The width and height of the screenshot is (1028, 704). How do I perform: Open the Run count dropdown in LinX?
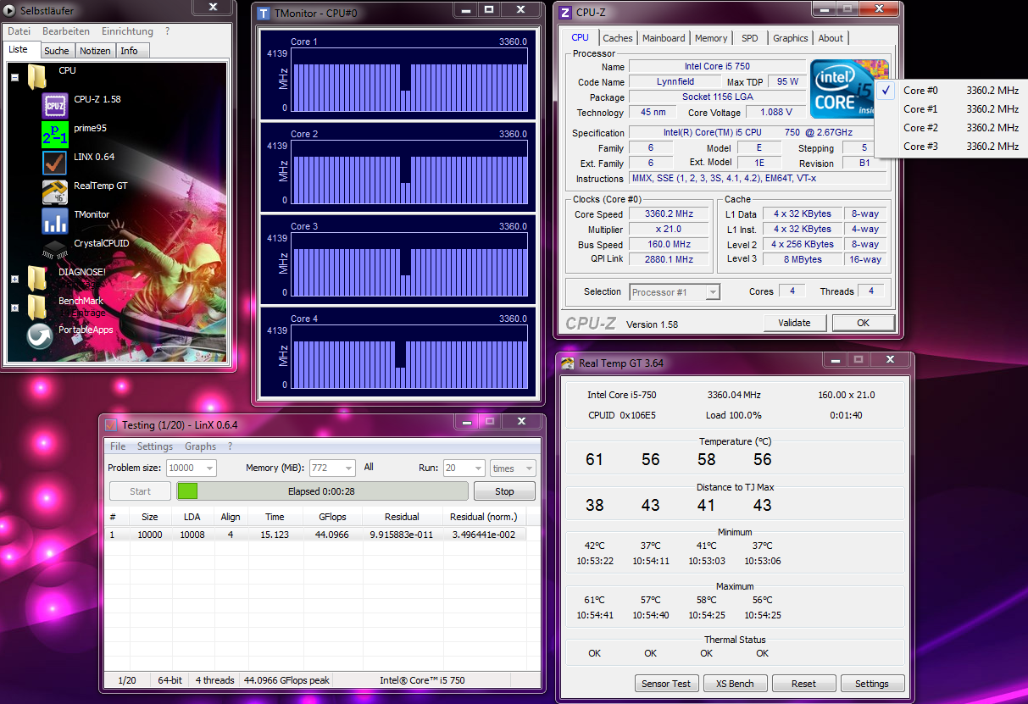[x=464, y=468]
